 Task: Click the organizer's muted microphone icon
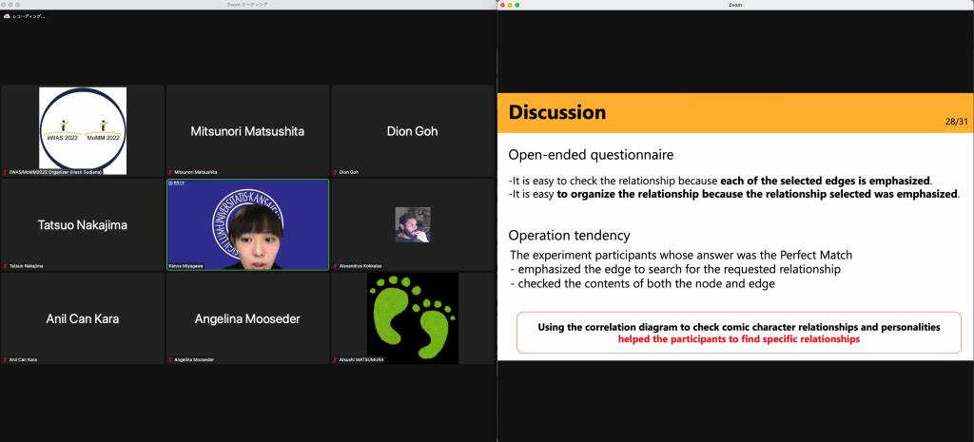(5, 172)
